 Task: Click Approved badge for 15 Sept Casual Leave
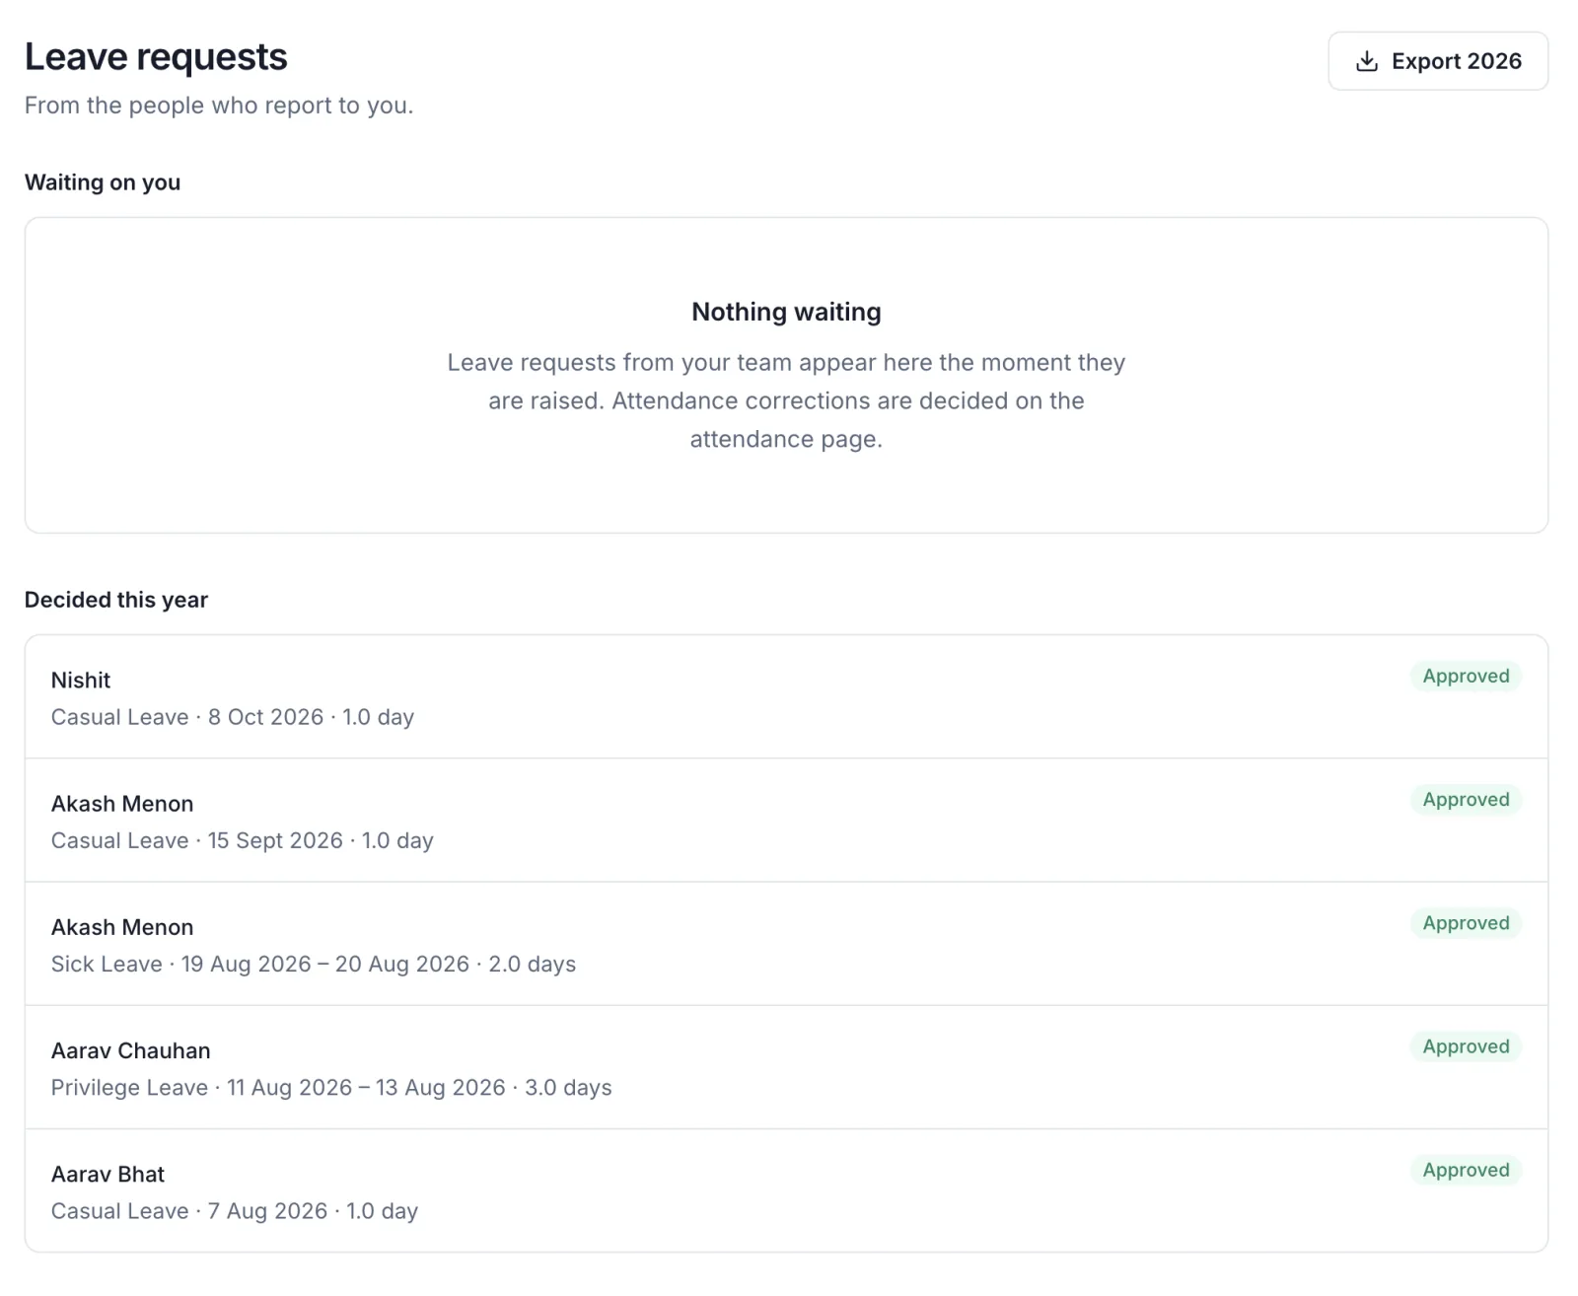1466,799
